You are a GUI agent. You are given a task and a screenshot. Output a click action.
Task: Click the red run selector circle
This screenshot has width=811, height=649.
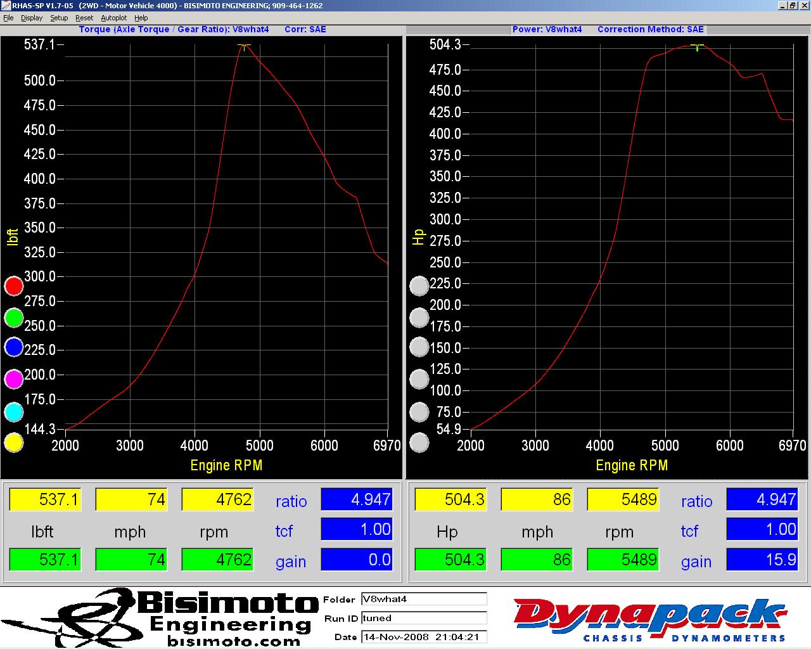pos(14,286)
